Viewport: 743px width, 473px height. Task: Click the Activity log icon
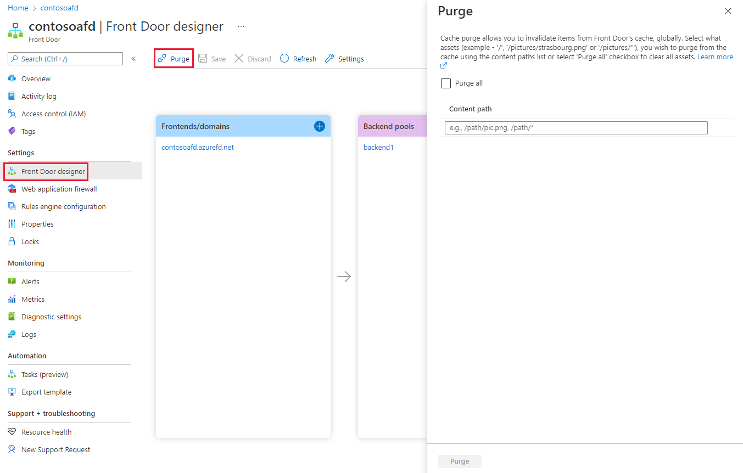[12, 96]
